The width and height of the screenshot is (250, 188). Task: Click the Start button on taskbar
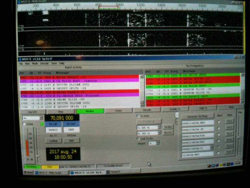point(28,172)
